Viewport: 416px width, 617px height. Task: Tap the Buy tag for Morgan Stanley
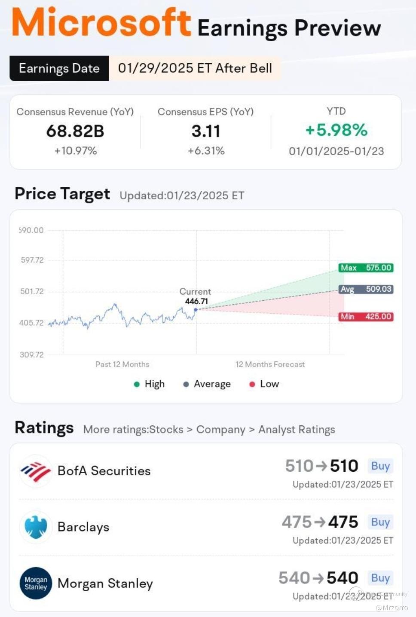coord(380,578)
